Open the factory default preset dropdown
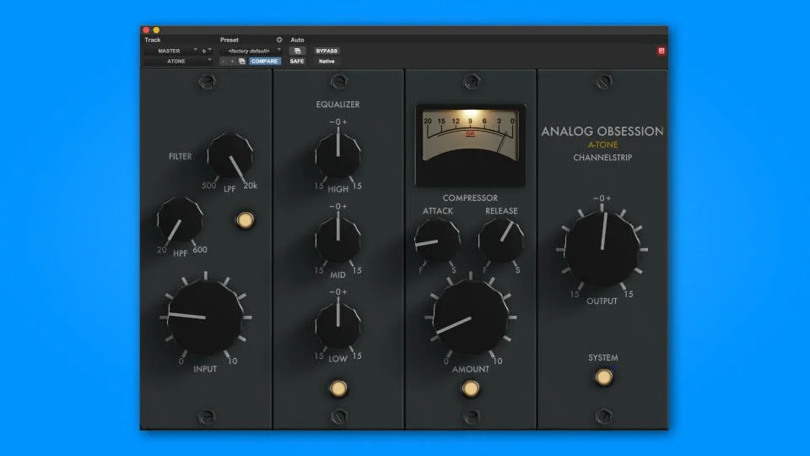The image size is (810, 456). click(x=251, y=51)
